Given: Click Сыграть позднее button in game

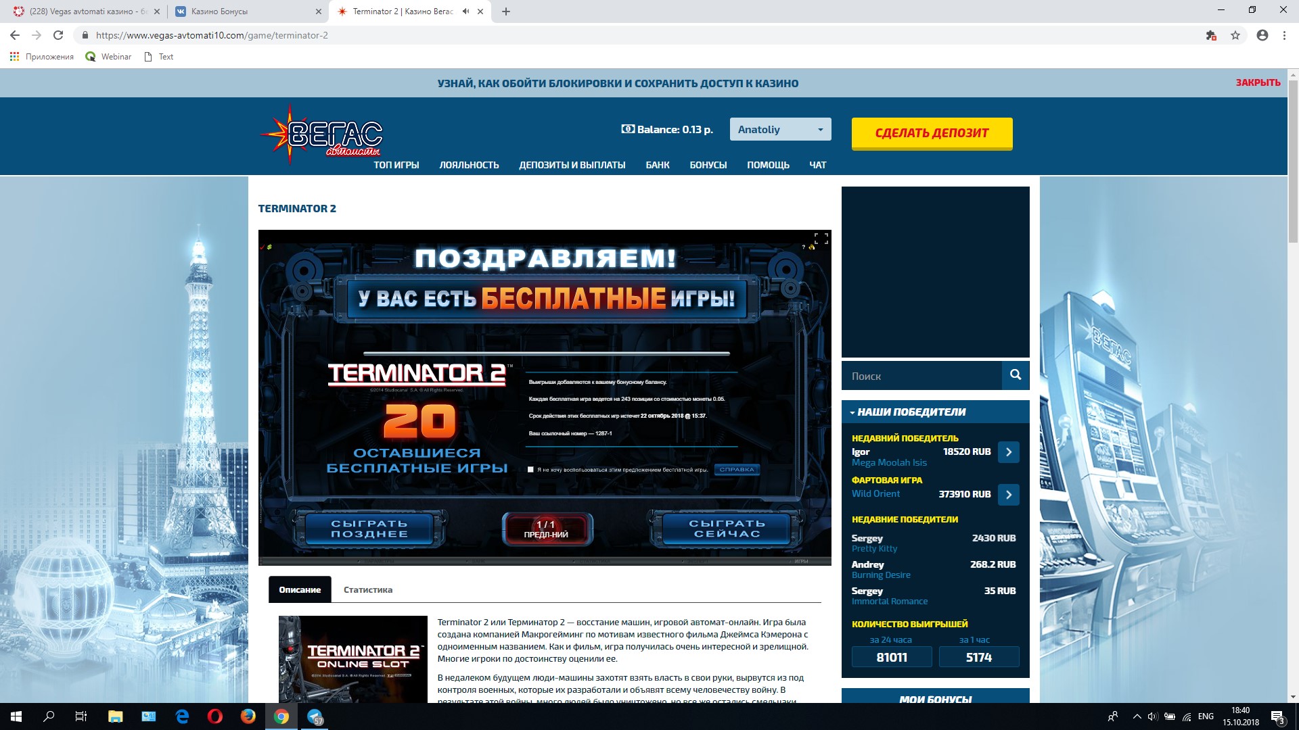Looking at the screenshot, I should [x=369, y=529].
